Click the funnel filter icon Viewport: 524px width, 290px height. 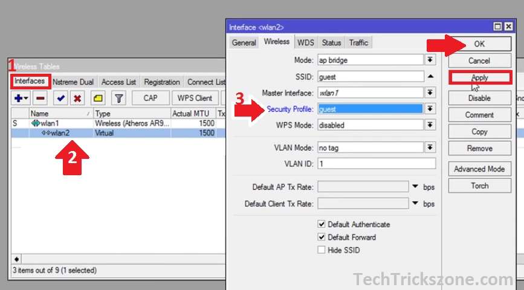pos(119,98)
